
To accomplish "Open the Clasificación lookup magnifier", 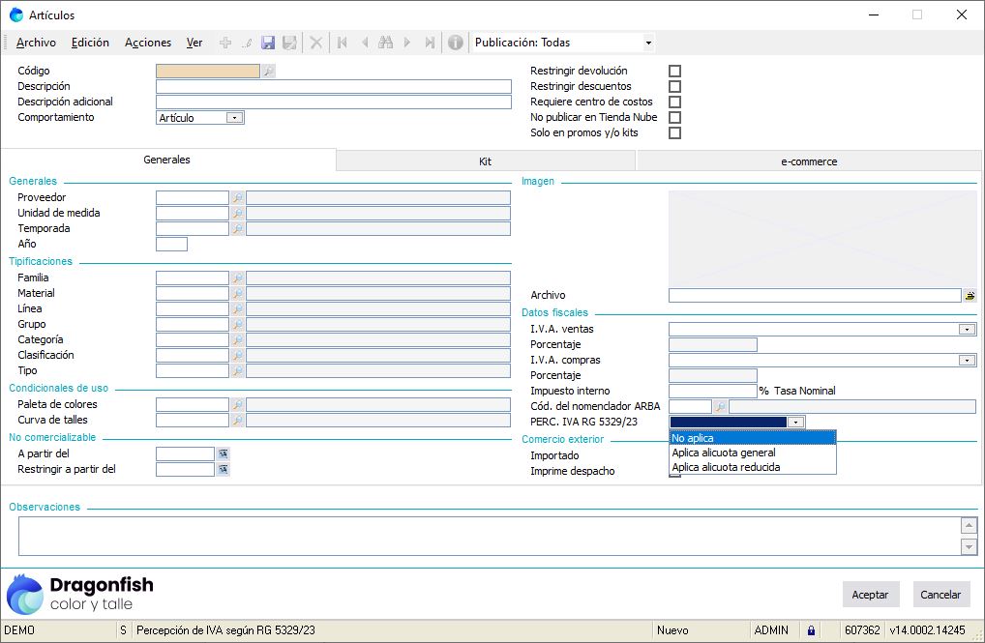I will (x=237, y=356).
